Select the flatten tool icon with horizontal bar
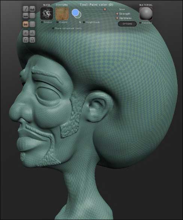This screenshot has height=220, width=183. point(25,16)
